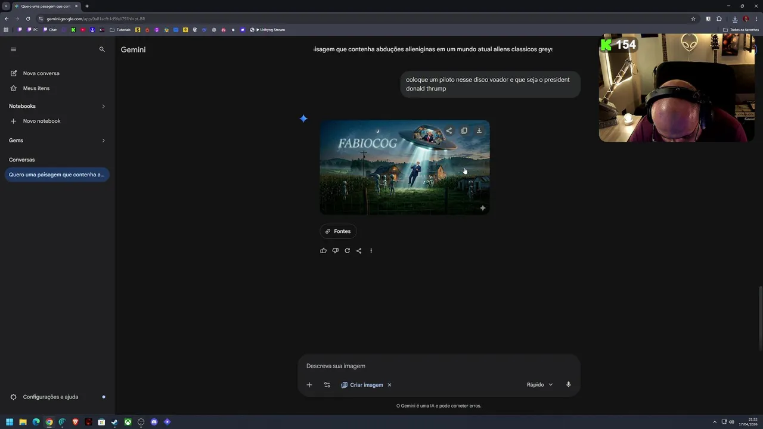Go back with browser back arrow
The height and width of the screenshot is (429, 763).
coord(7,18)
